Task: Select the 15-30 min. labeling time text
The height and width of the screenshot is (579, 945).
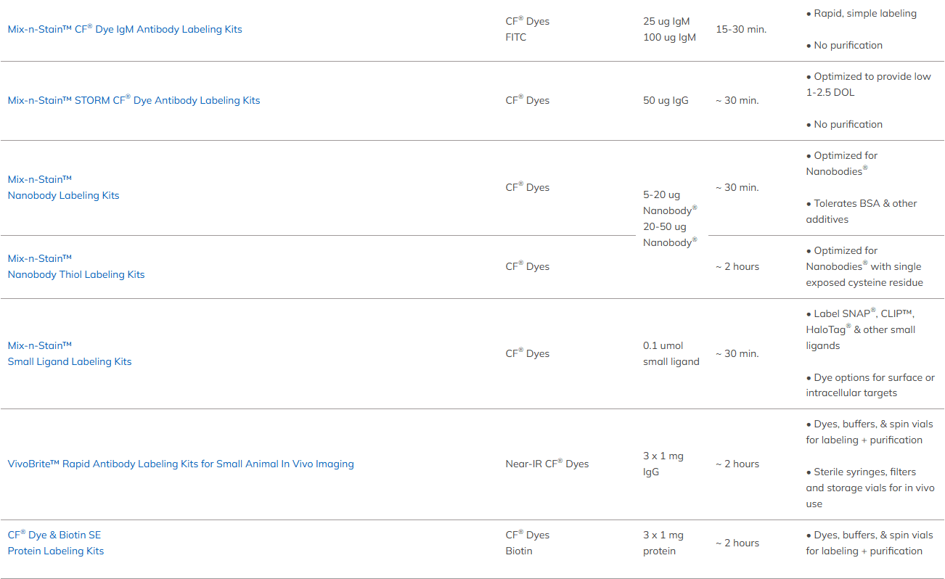Action: [x=741, y=30]
